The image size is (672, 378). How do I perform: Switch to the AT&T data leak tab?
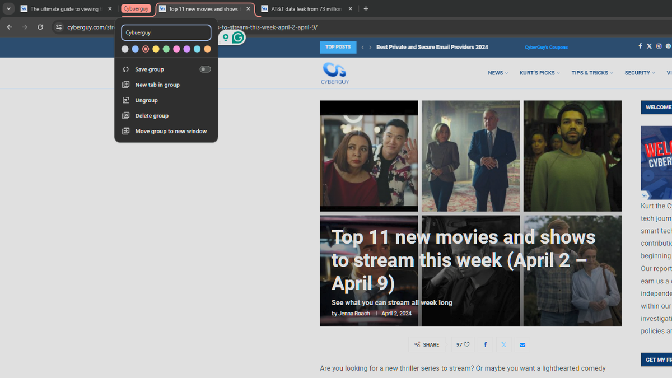click(x=304, y=8)
